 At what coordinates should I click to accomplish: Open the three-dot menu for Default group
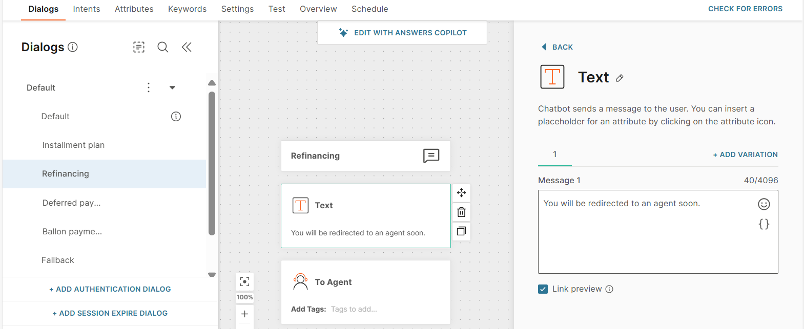coord(149,87)
